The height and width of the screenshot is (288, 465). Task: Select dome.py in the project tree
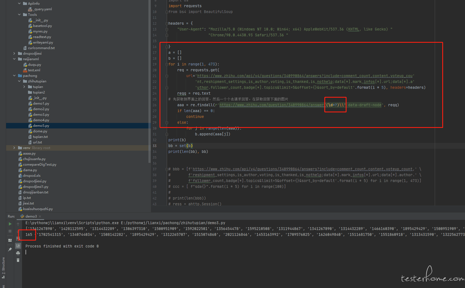40,131
